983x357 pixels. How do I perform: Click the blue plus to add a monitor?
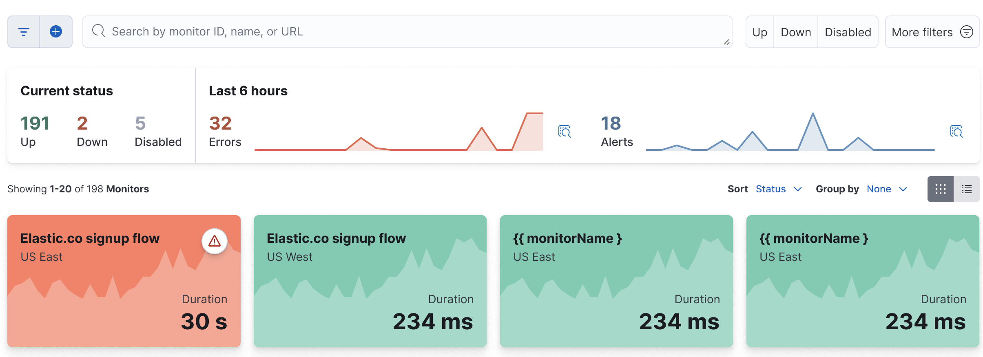pyautogui.click(x=55, y=31)
